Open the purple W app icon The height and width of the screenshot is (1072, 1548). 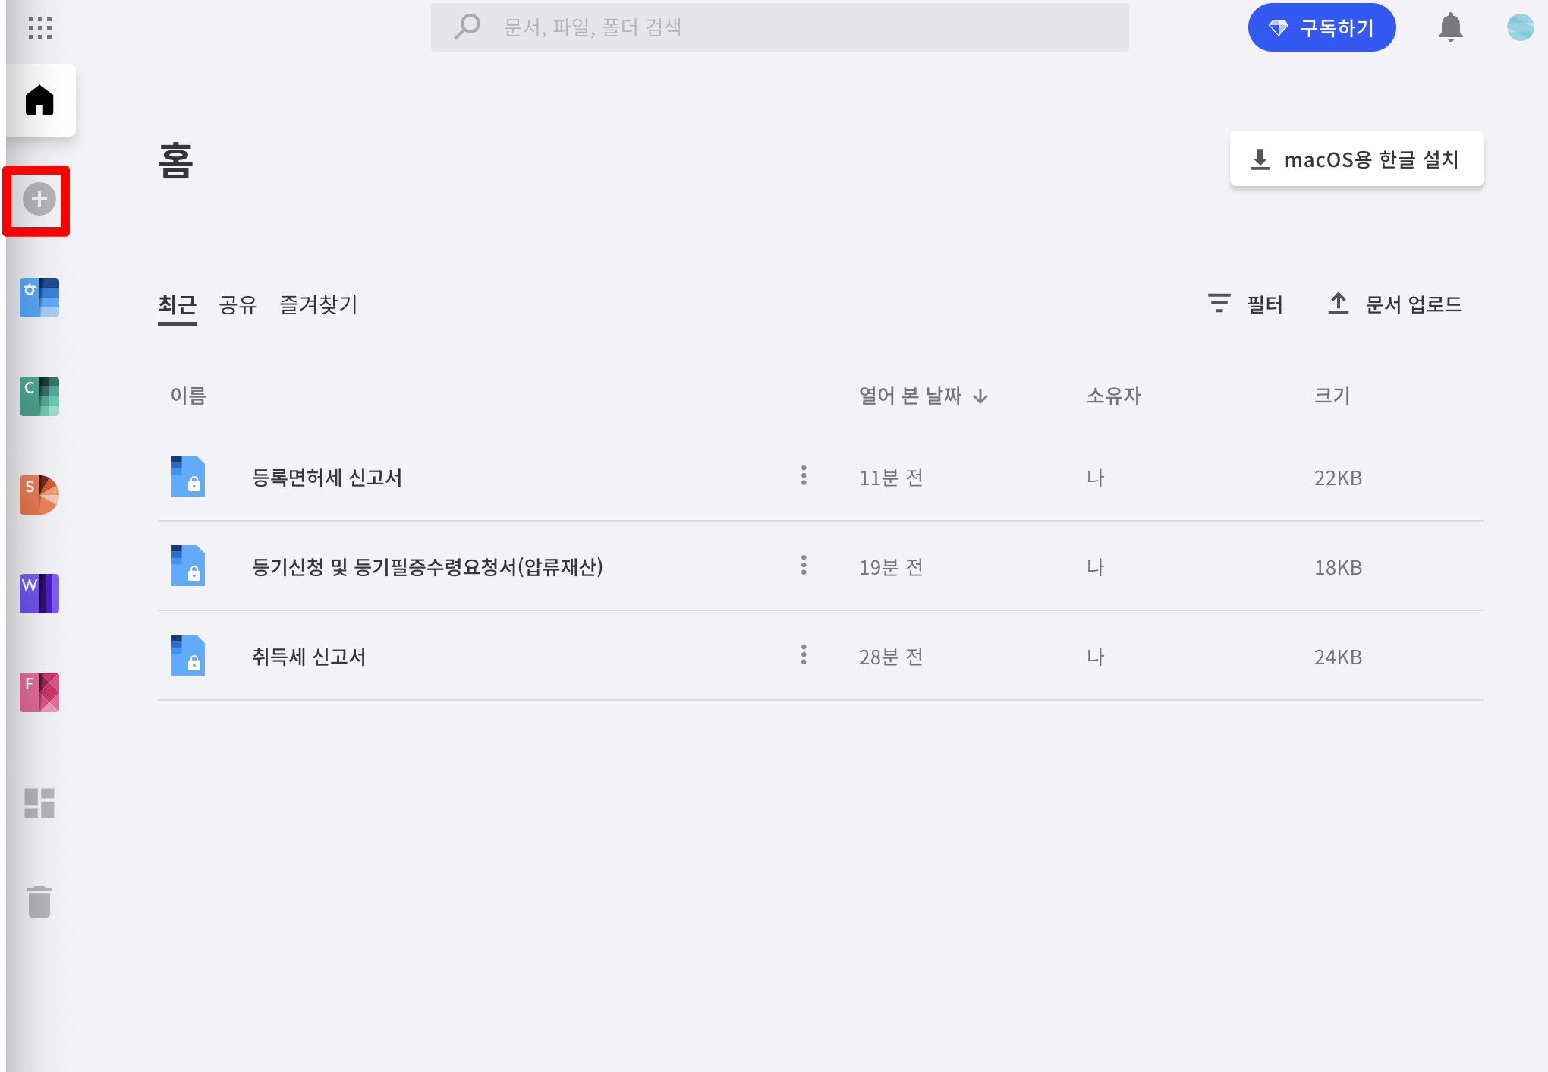click(x=39, y=594)
